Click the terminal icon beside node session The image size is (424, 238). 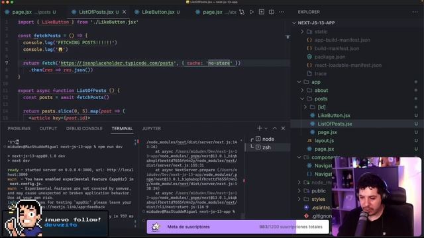258,139
